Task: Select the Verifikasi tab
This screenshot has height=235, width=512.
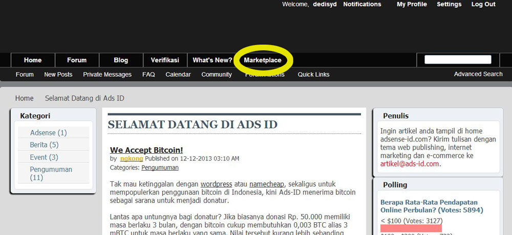Action: (165, 60)
